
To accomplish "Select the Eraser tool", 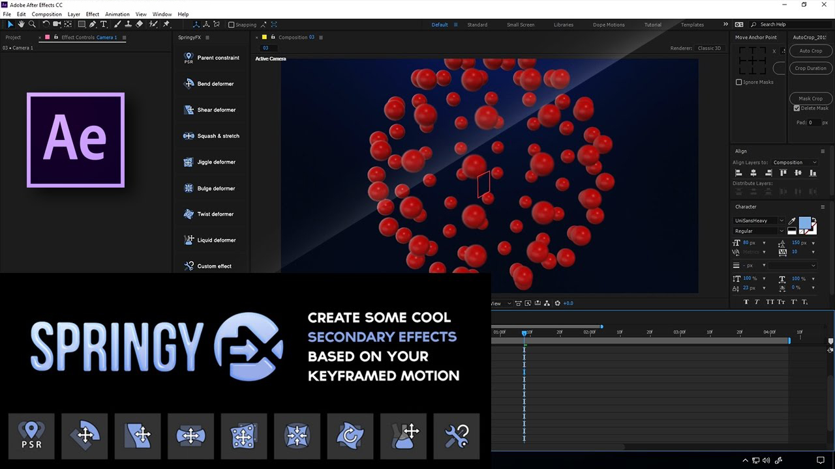I will [x=140, y=24].
